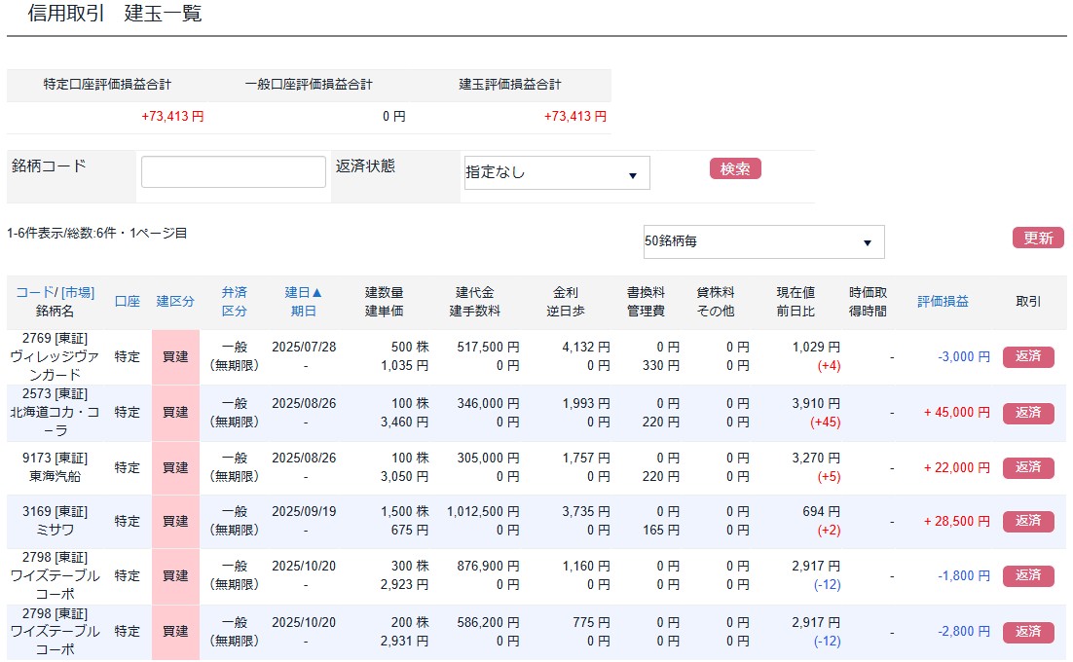Viewport: 1073px width, 662px height.
Task: Click 返済 for ミサワ position
Action: click(1028, 521)
